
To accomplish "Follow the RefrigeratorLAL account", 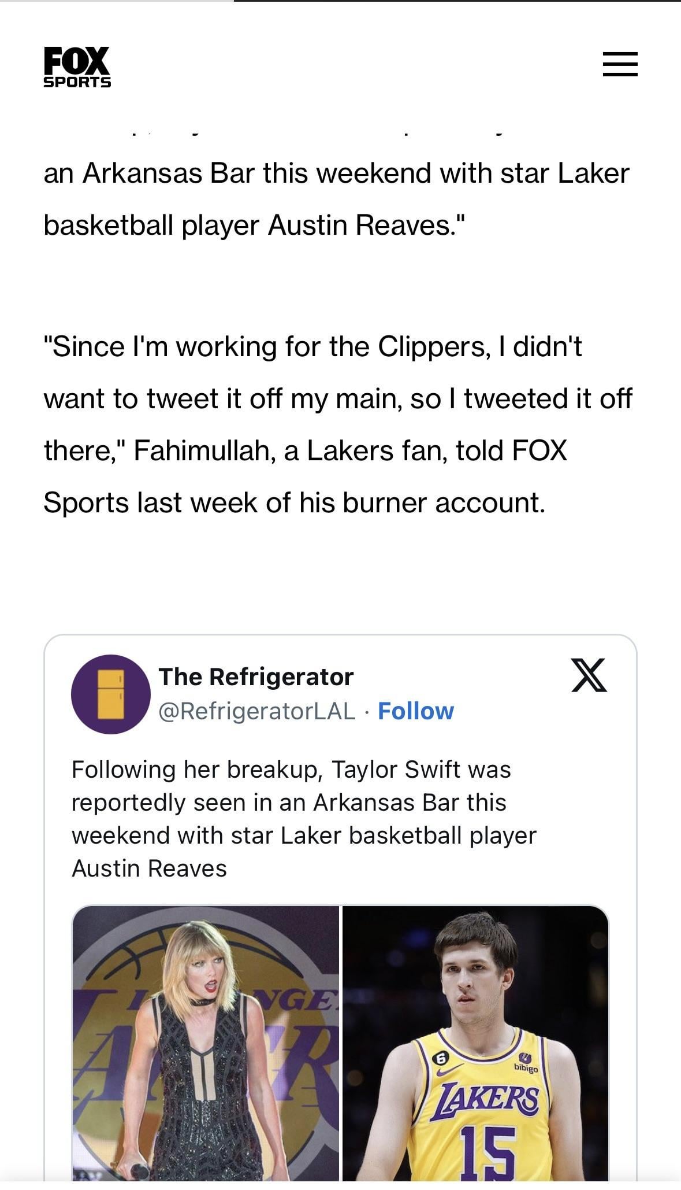I will 415,711.
